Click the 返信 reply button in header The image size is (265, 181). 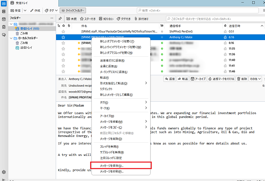[x=170, y=79]
